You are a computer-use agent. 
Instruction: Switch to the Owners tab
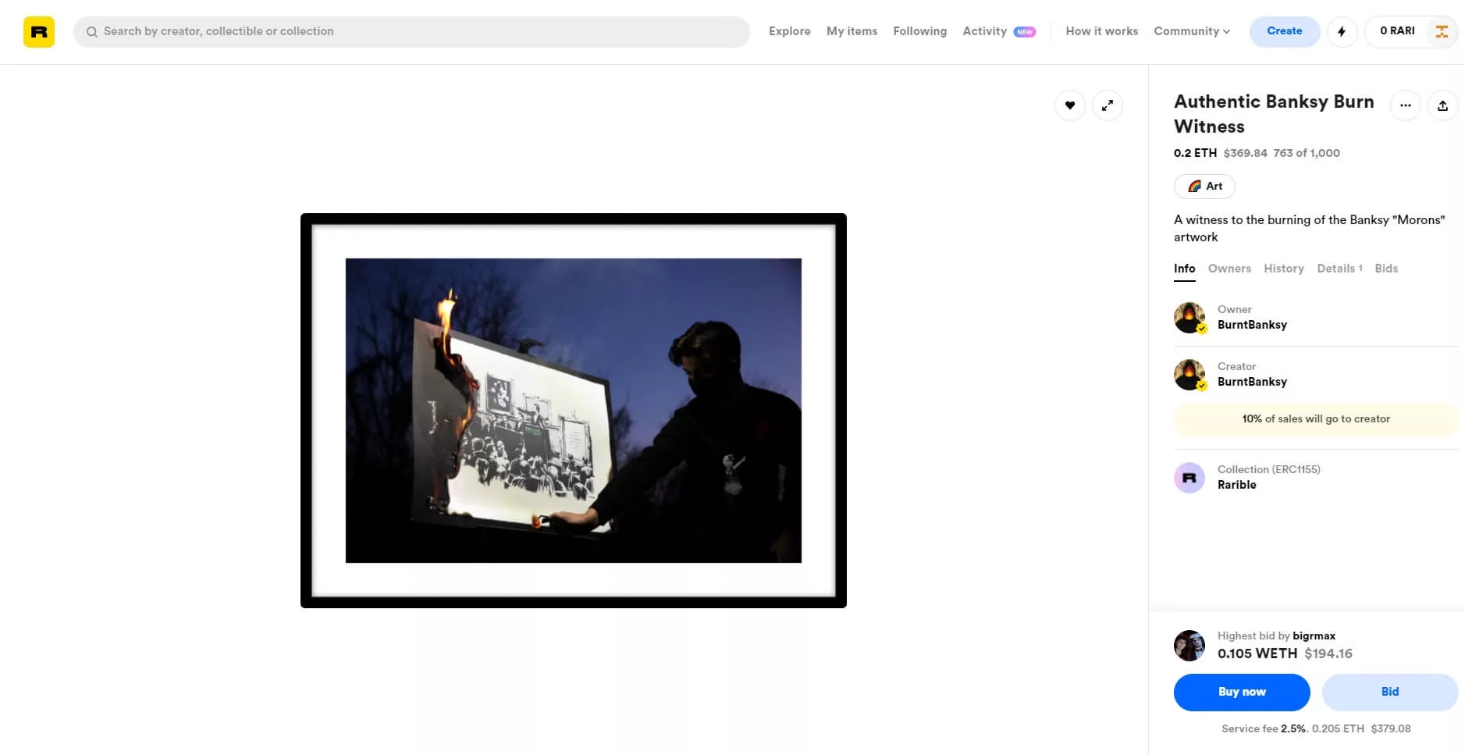(1229, 269)
